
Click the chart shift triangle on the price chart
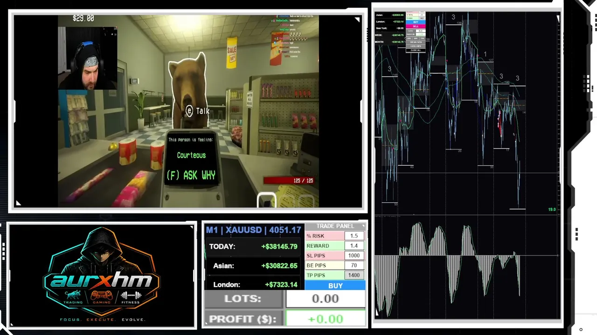[558, 19]
